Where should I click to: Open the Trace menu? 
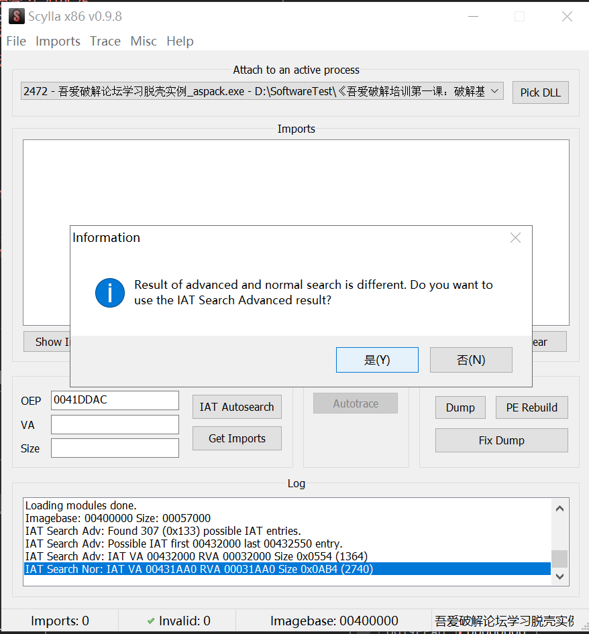click(105, 41)
